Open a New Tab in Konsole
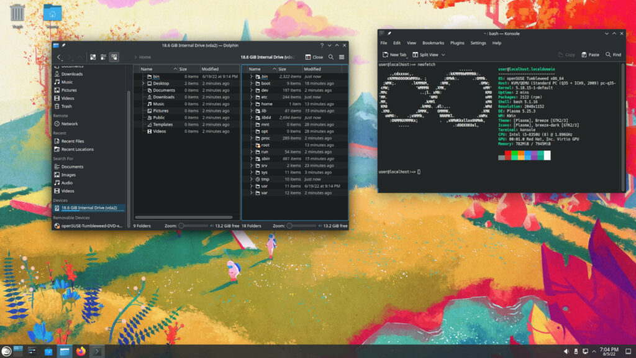This screenshot has width=636, height=358. 396,54
